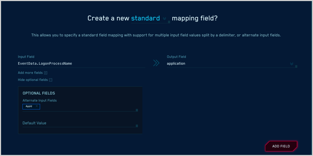Open the Output Field dropdown showing "application"

[x=291, y=64]
